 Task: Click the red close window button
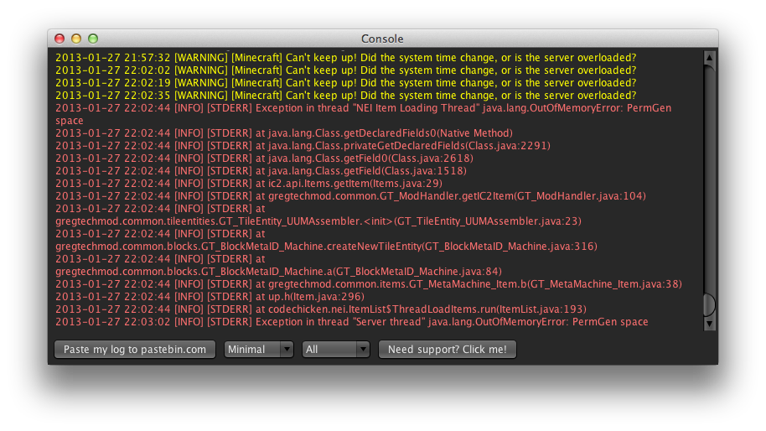coord(60,39)
